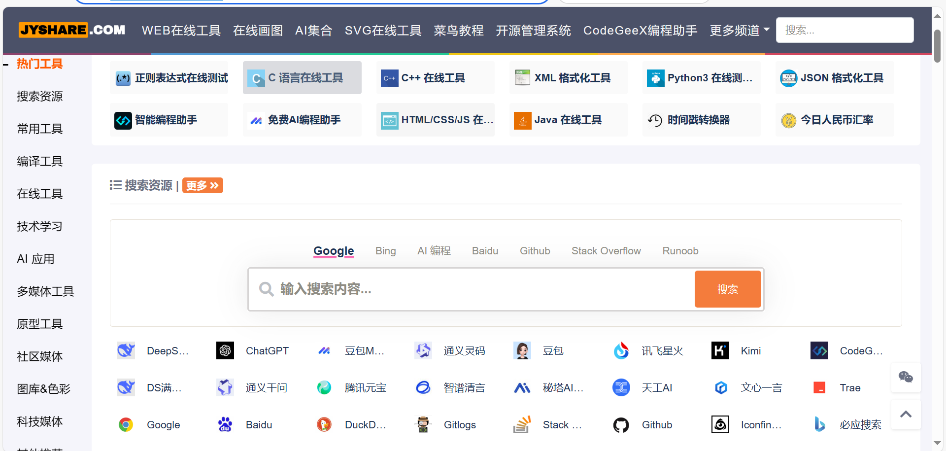Select the Github search tab

(x=535, y=251)
